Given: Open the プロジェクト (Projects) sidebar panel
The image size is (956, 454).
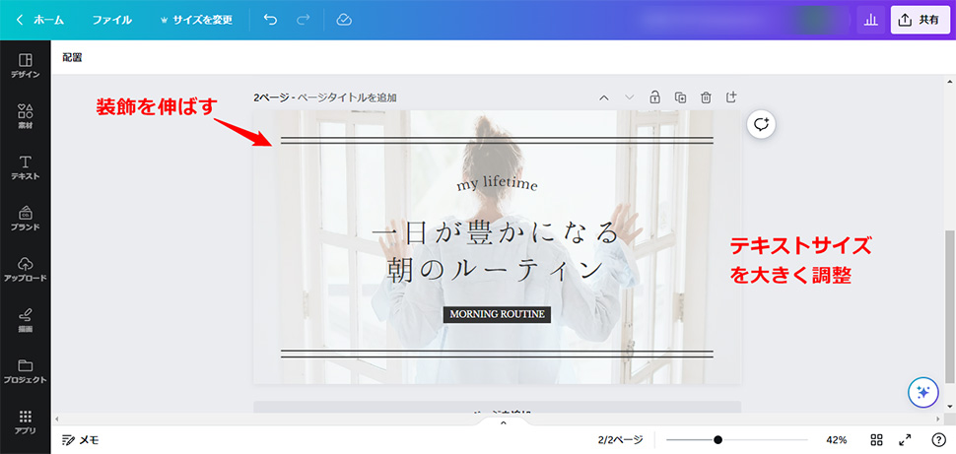Looking at the screenshot, I should click(25, 371).
